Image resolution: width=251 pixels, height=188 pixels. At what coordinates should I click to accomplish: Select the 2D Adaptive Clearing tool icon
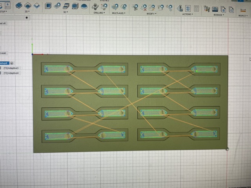click(x=19, y=5)
